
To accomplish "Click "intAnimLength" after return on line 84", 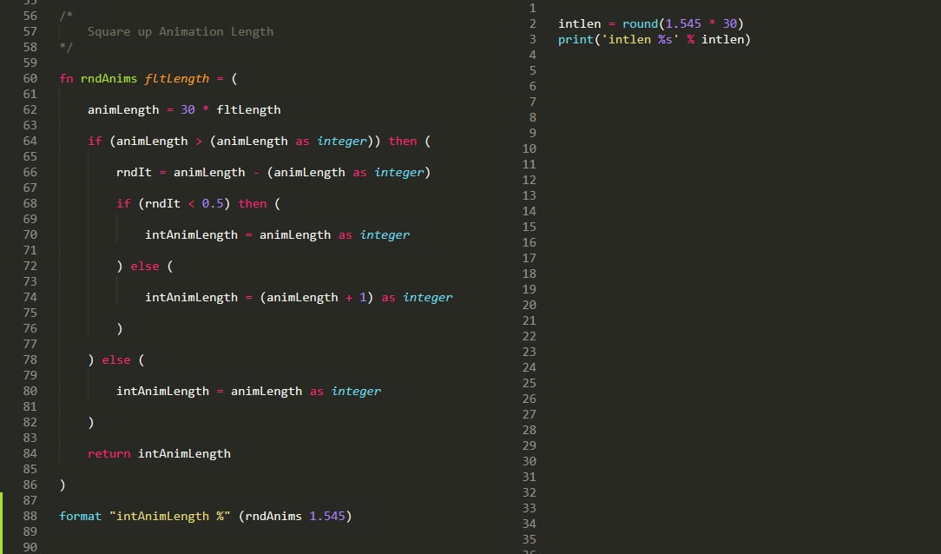I will pos(184,453).
